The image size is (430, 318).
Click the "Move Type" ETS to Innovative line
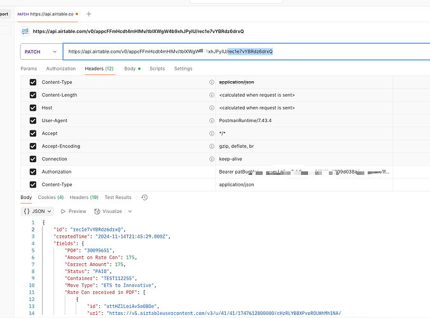(110, 286)
